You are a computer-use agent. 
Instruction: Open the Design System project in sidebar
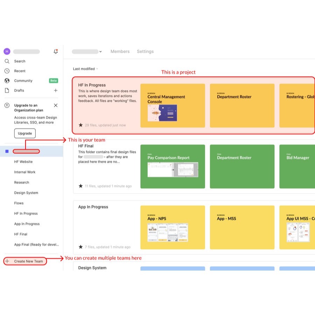26,193
